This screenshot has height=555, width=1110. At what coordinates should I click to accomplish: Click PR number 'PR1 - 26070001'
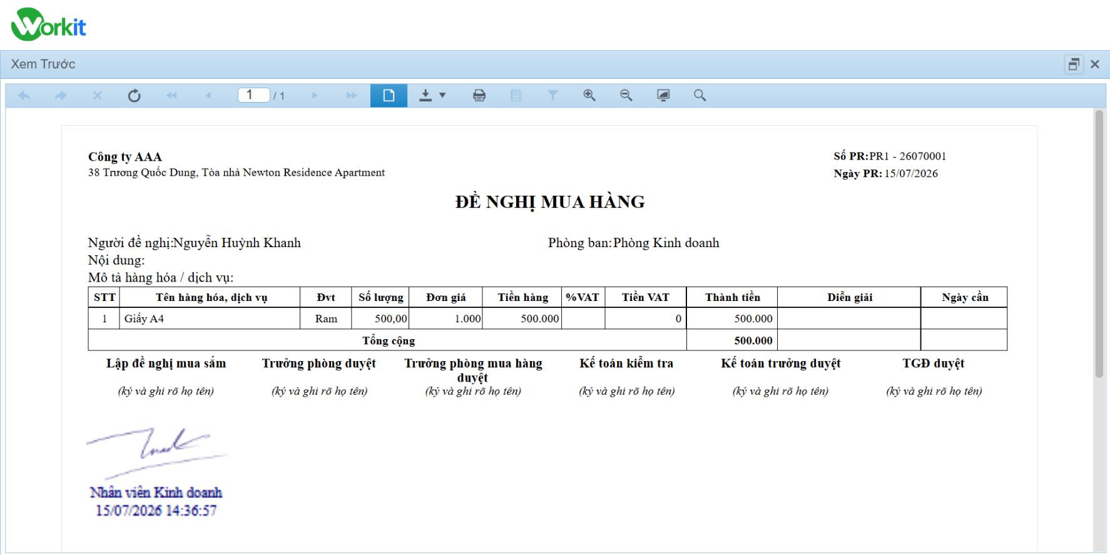[908, 156]
